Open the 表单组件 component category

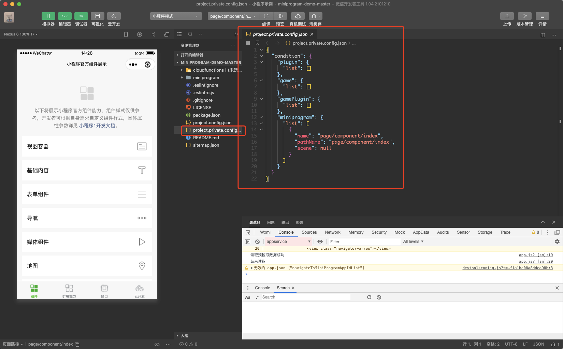click(x=87, y=194)
